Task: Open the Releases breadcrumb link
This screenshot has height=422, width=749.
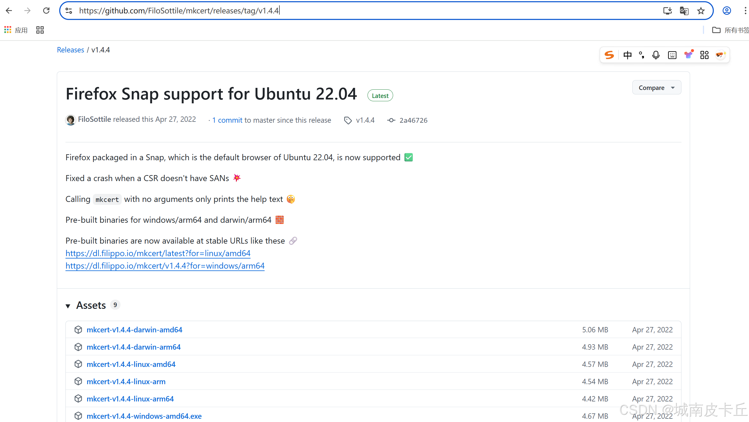Action: pyautogui.click(x=71, y=50)
